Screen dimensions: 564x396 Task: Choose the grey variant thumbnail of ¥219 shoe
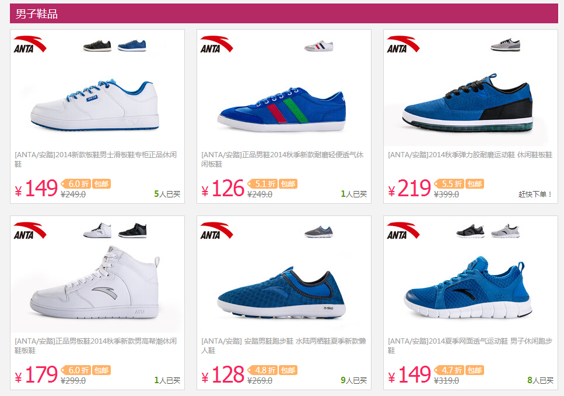click(x=505, y=45)
